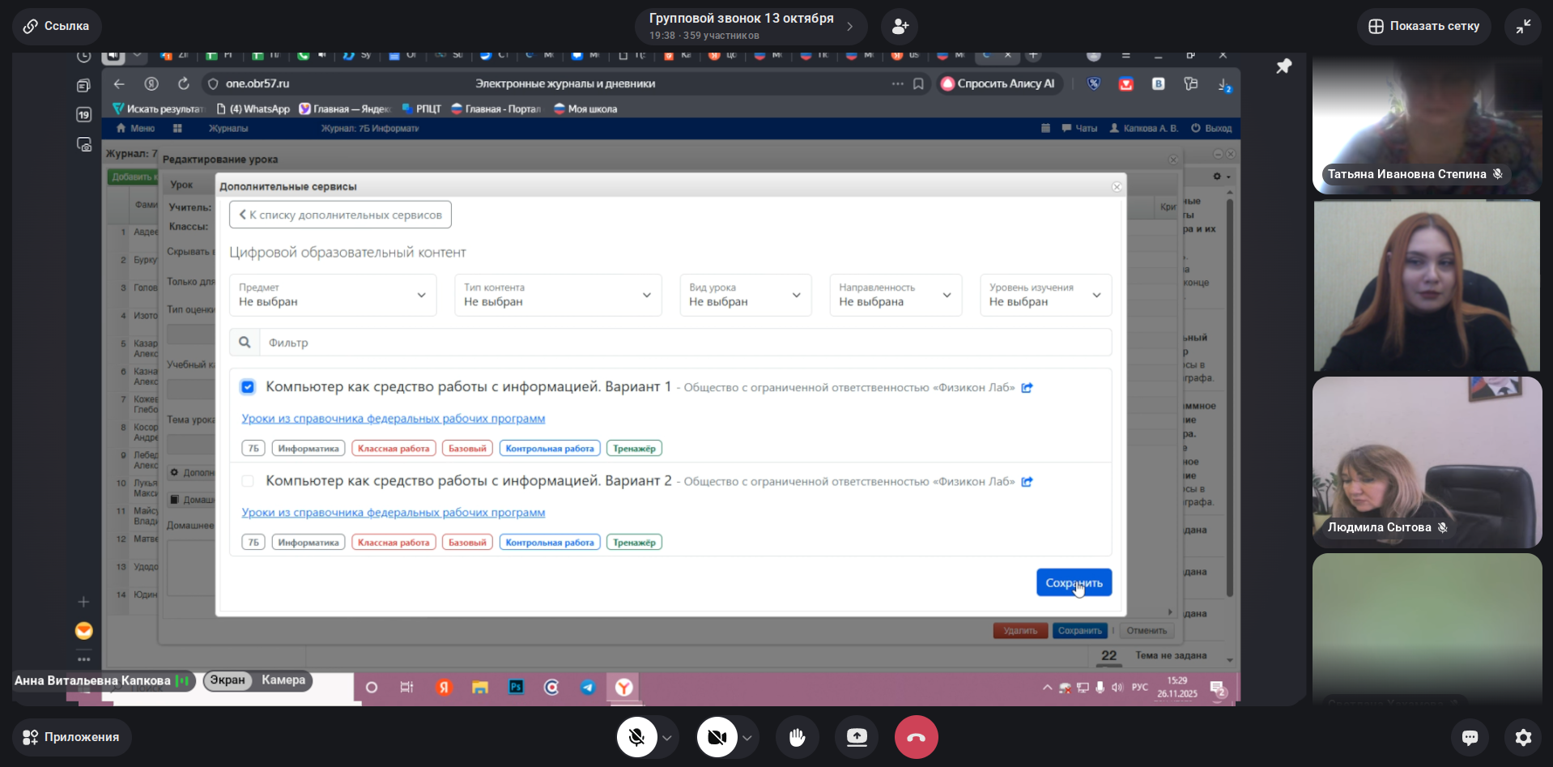Click the red hang up call button

tap(916, 737)
